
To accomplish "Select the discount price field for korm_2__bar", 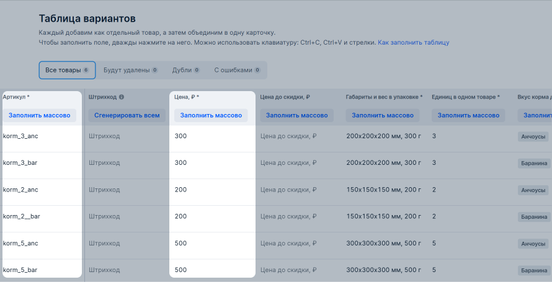I will pos(298,216).
